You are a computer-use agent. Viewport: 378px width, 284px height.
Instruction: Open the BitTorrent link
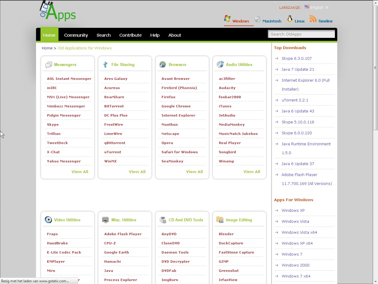pyautogui.click(x=114, y=106)
